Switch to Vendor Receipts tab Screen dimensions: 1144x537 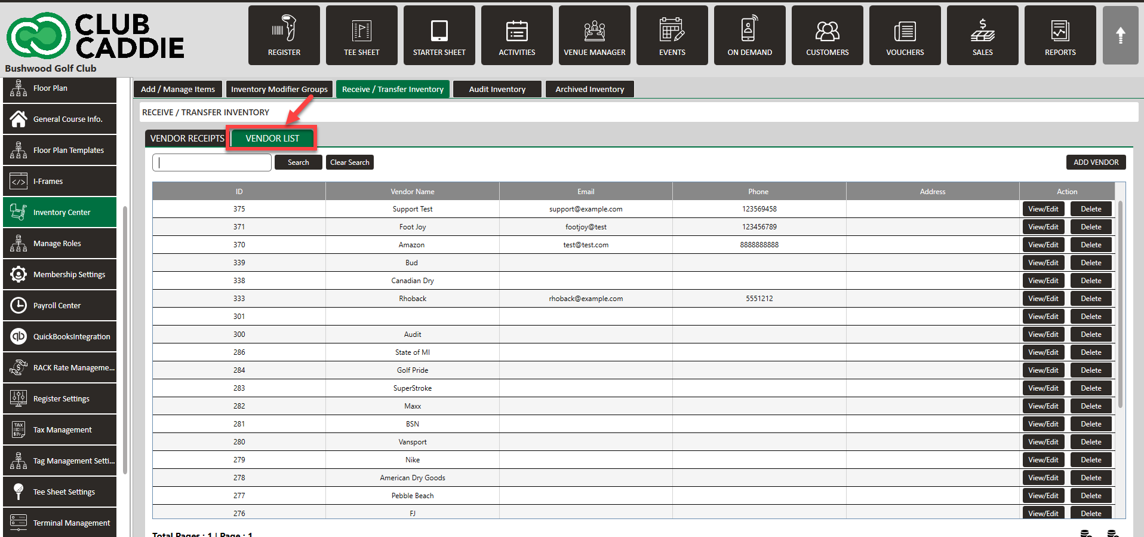187,138
